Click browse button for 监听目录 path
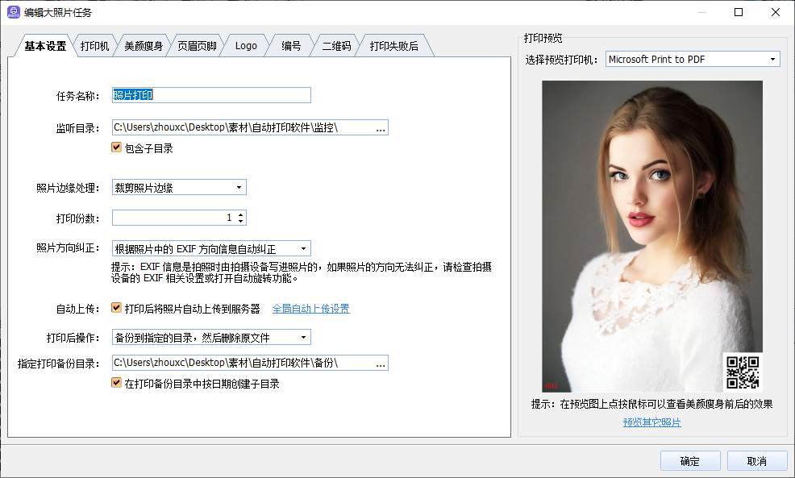This screenshot has width=795, height=478. tap(381, 127)
